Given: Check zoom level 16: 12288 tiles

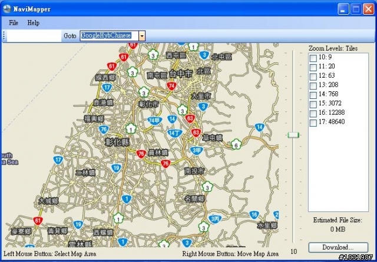Looking at the screenshot, I should point(313,113).
